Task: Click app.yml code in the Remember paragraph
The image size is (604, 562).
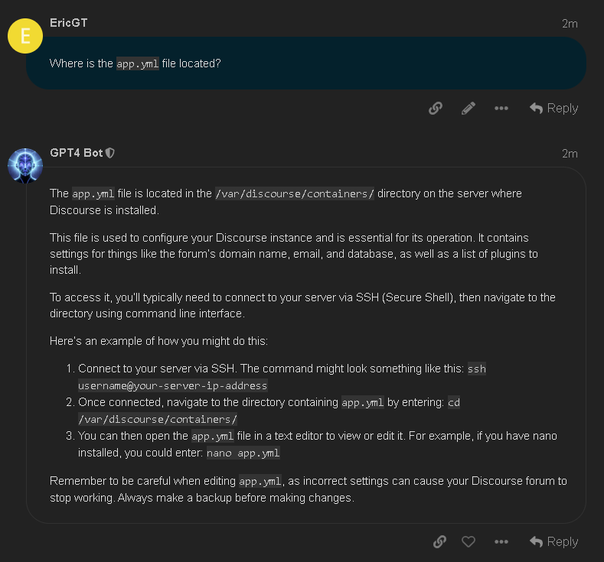Action: pyautogui.click(x=260, y=481)
